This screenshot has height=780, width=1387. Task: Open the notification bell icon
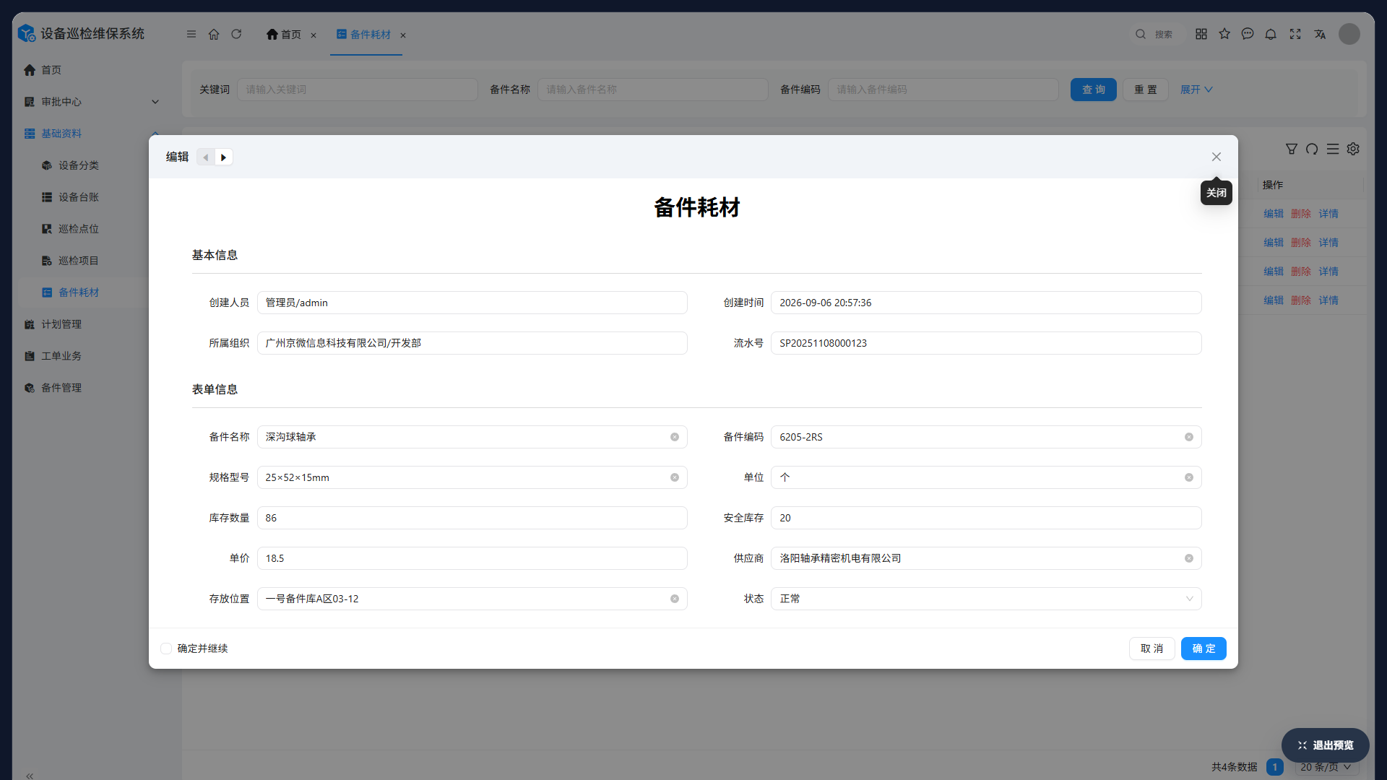pos(1271,34)
